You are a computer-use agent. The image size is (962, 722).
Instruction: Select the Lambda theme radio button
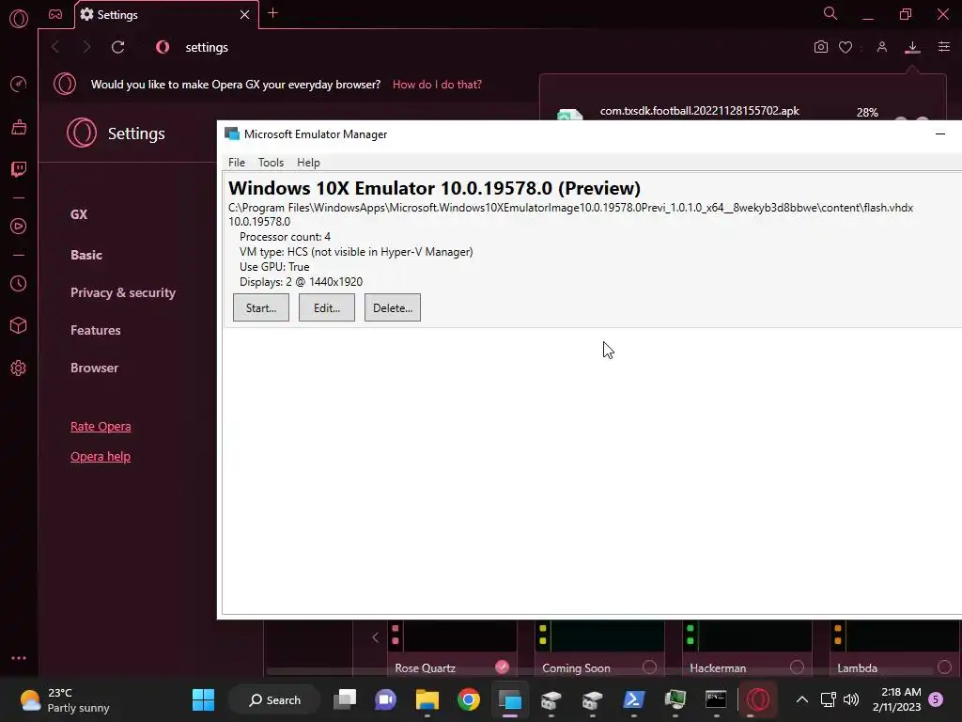(944, 667)
